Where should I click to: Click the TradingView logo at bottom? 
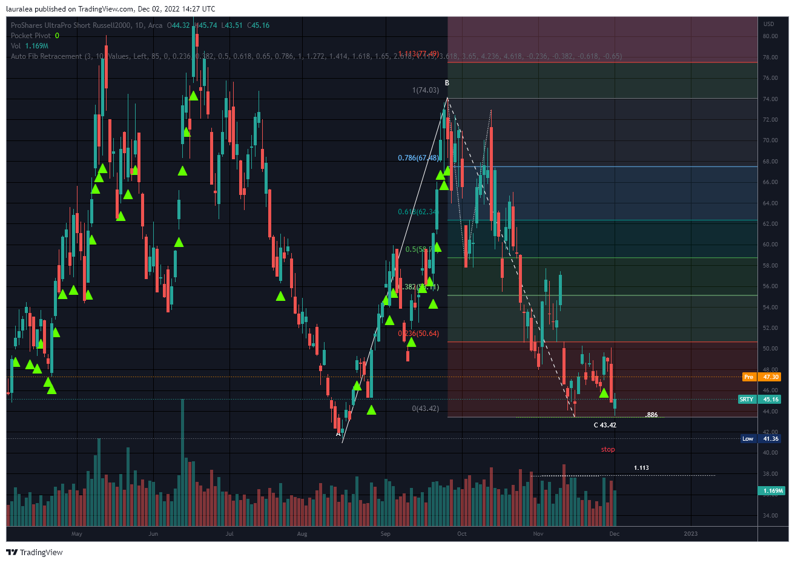tap(35, 552)
